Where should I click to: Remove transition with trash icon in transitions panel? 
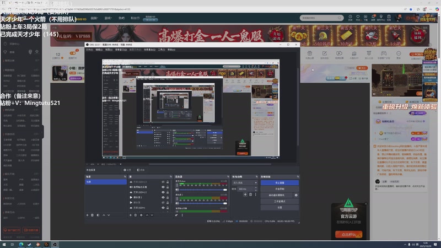click(x=251, y=195)
